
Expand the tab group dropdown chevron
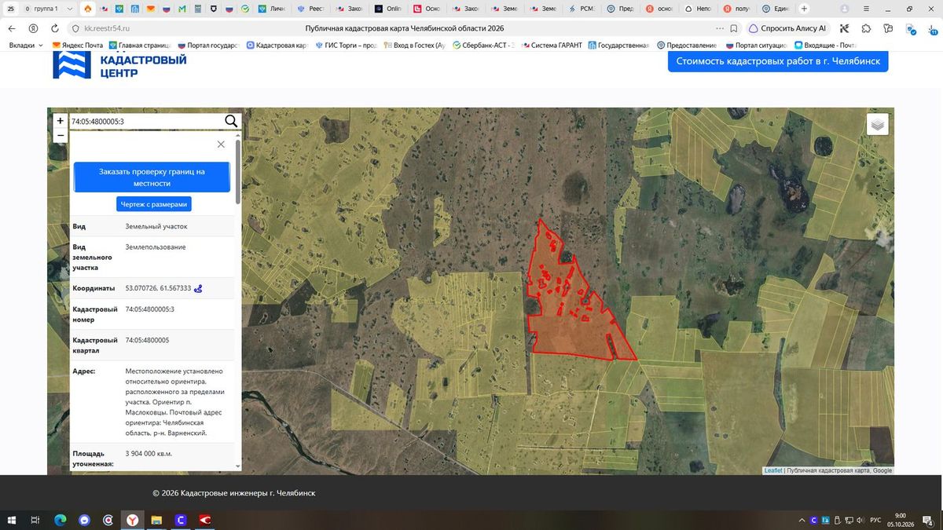click(69, 9)
